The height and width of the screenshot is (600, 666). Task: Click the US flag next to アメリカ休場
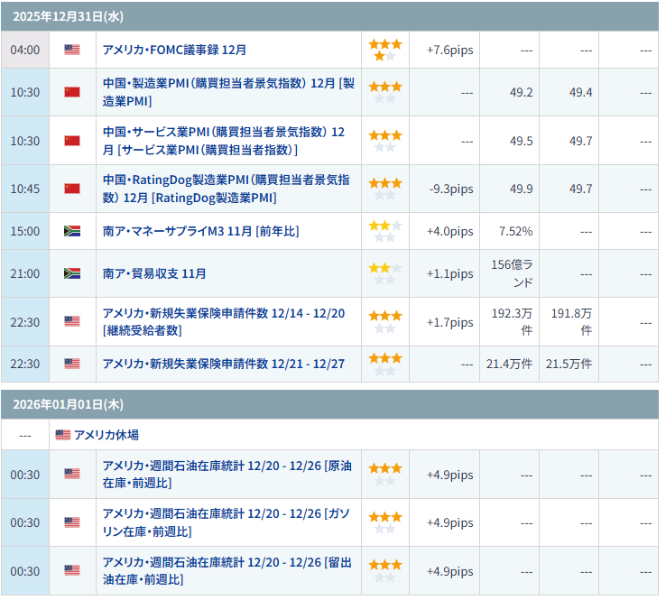[63, 434]
